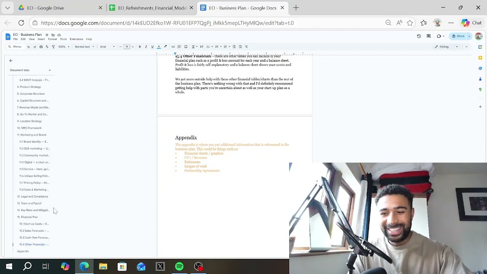Viewport: 487px width, 274px height.
Task: Check the cloud save status icon
Action: pos(59,35)
